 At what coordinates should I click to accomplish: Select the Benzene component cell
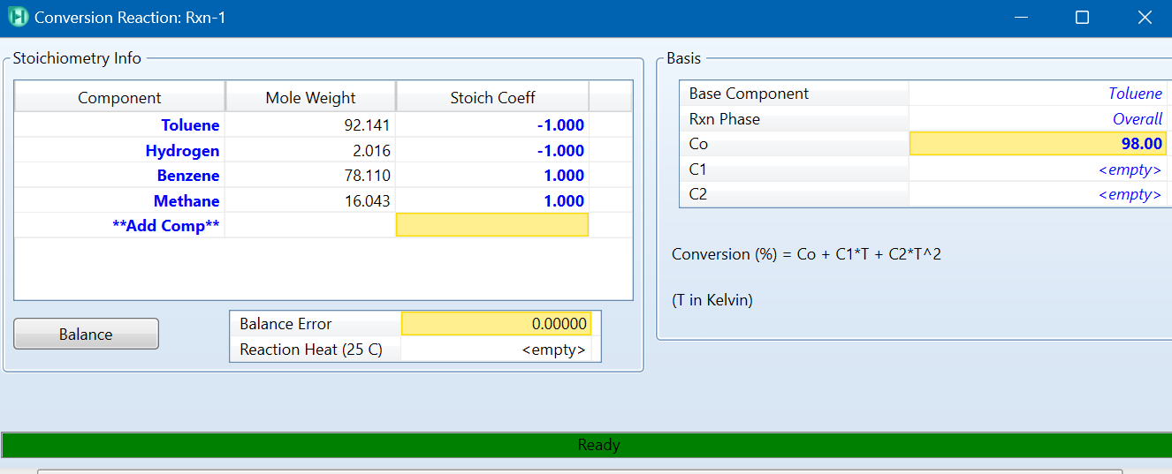click(x=120, y=176)
